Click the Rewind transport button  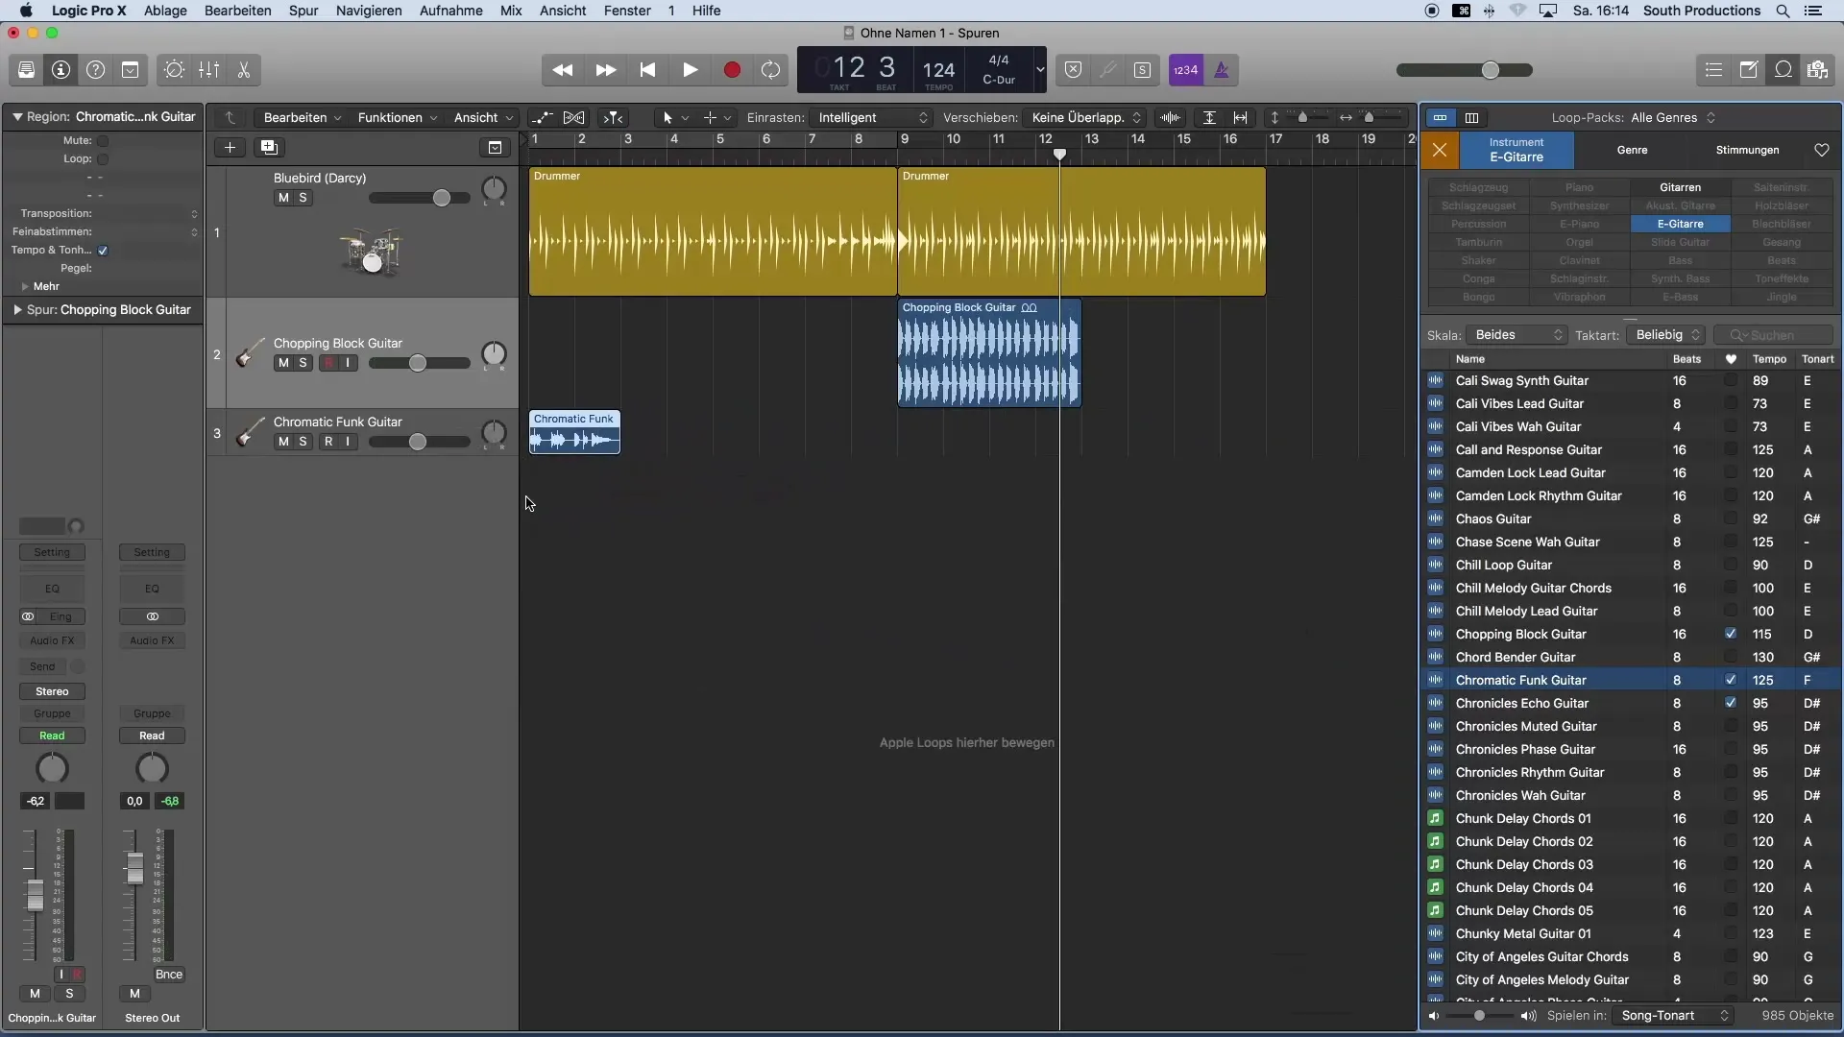[x=563, y=70]
